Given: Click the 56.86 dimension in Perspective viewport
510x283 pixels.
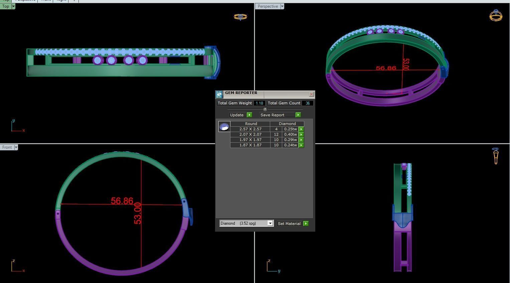Looking at the screenshot, I should coord(386,68).
